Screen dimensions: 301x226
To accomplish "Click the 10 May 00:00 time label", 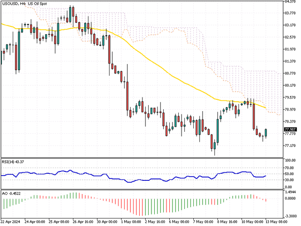I will (x=252, y=222).
